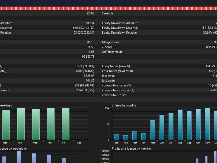Select the value 229 (62 943.89)
The height and width of the screenshot is (163, 217).
(x=84, y=85)
